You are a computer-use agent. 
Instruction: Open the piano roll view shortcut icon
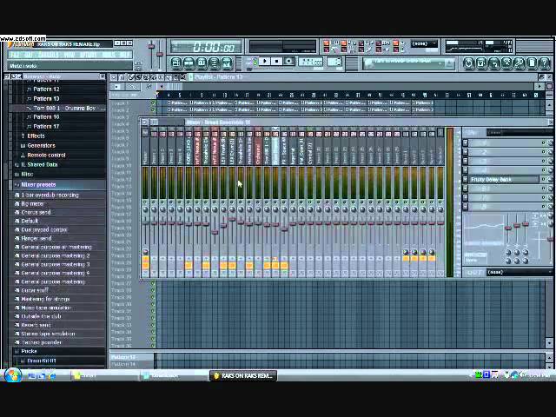click(202, 63)
